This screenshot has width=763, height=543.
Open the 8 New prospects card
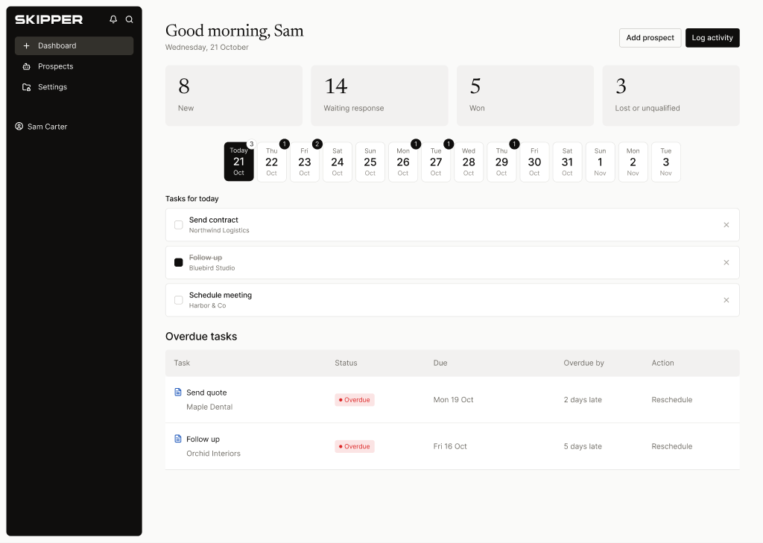(x=234, y=96)
